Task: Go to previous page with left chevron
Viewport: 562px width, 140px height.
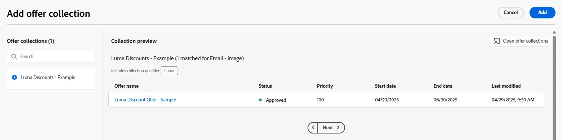Action: click(x=313, y=127)
